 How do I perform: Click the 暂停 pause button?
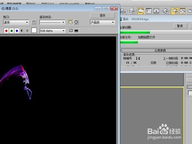coord(180,26)
